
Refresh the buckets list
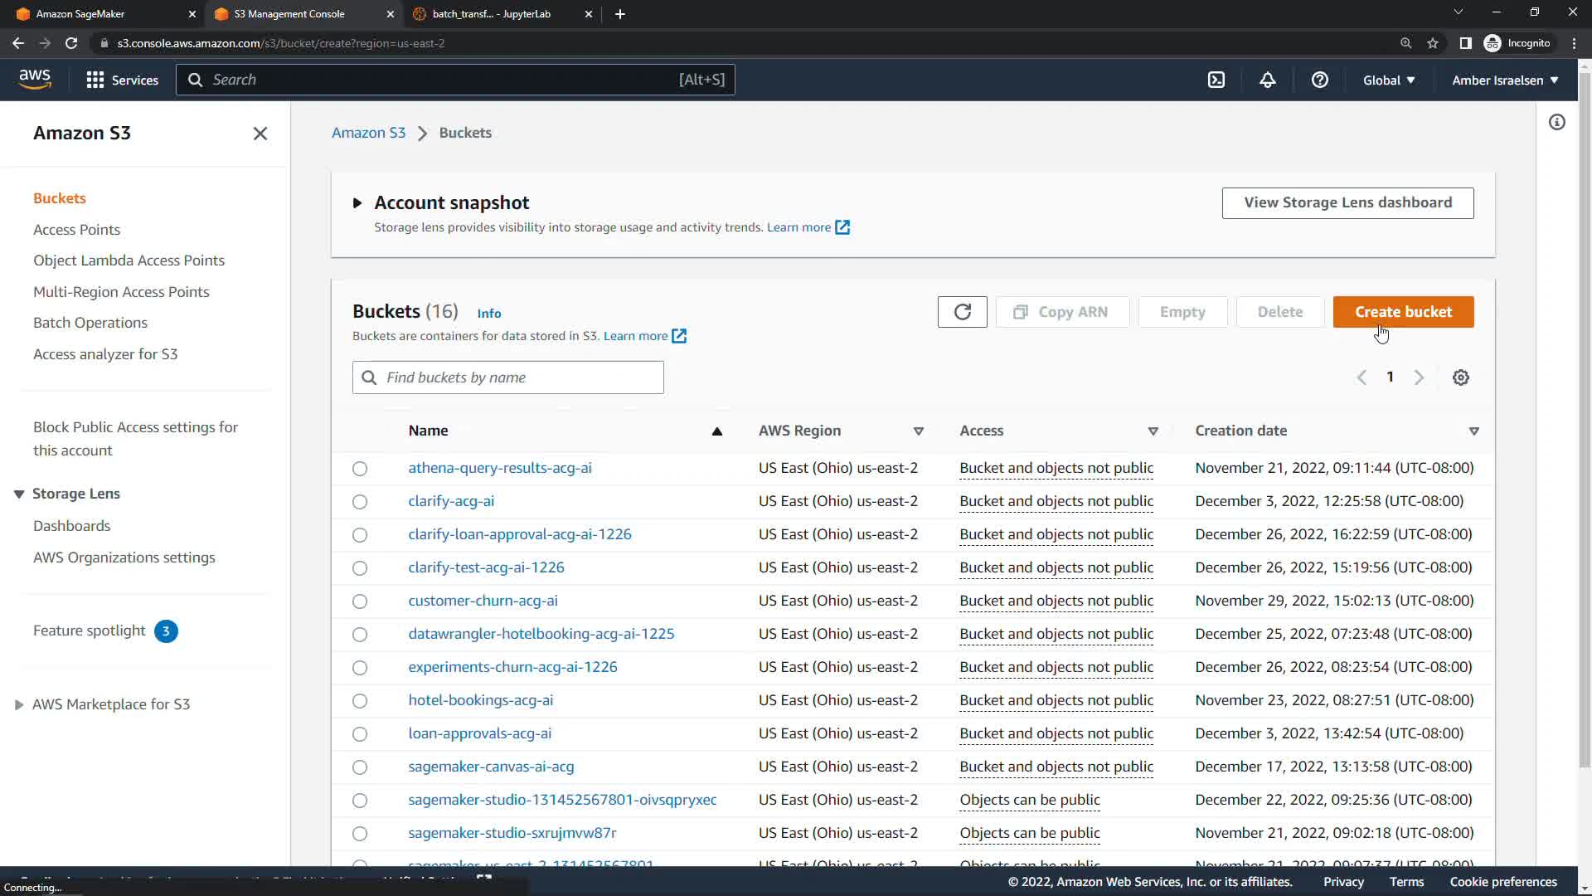[962, 312]
